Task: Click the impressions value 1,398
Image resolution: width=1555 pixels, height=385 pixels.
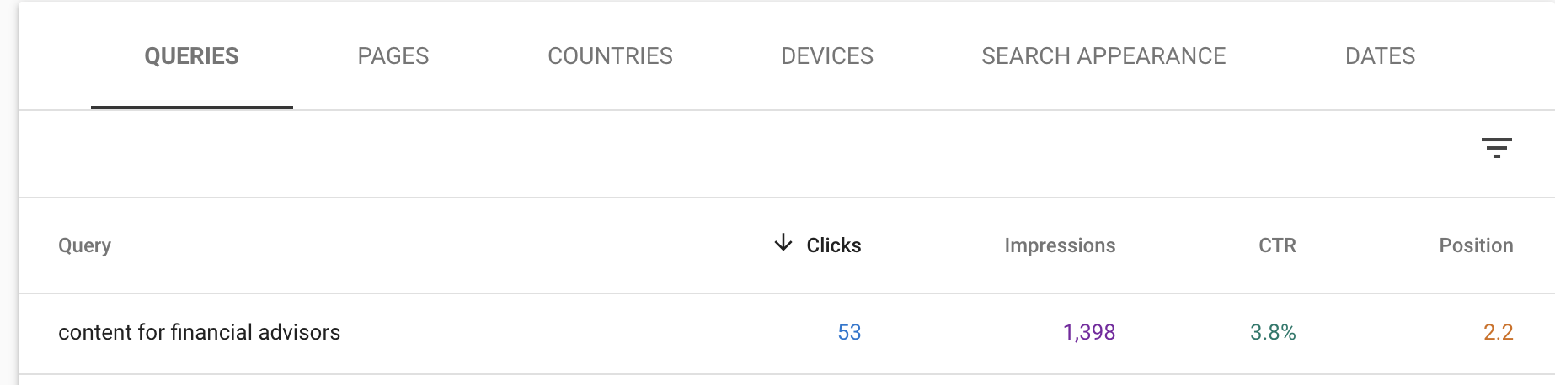Action: click(x=1089, y=332)
